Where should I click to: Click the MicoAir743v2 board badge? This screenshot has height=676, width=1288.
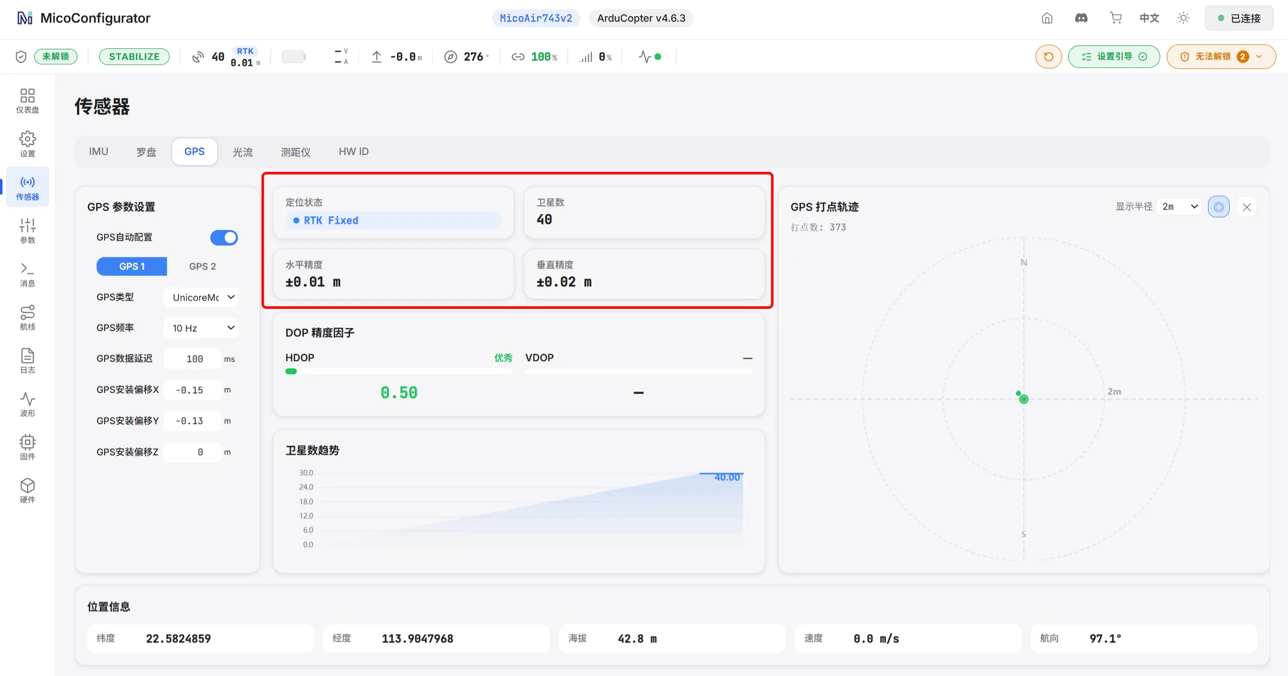click(535, 18)
